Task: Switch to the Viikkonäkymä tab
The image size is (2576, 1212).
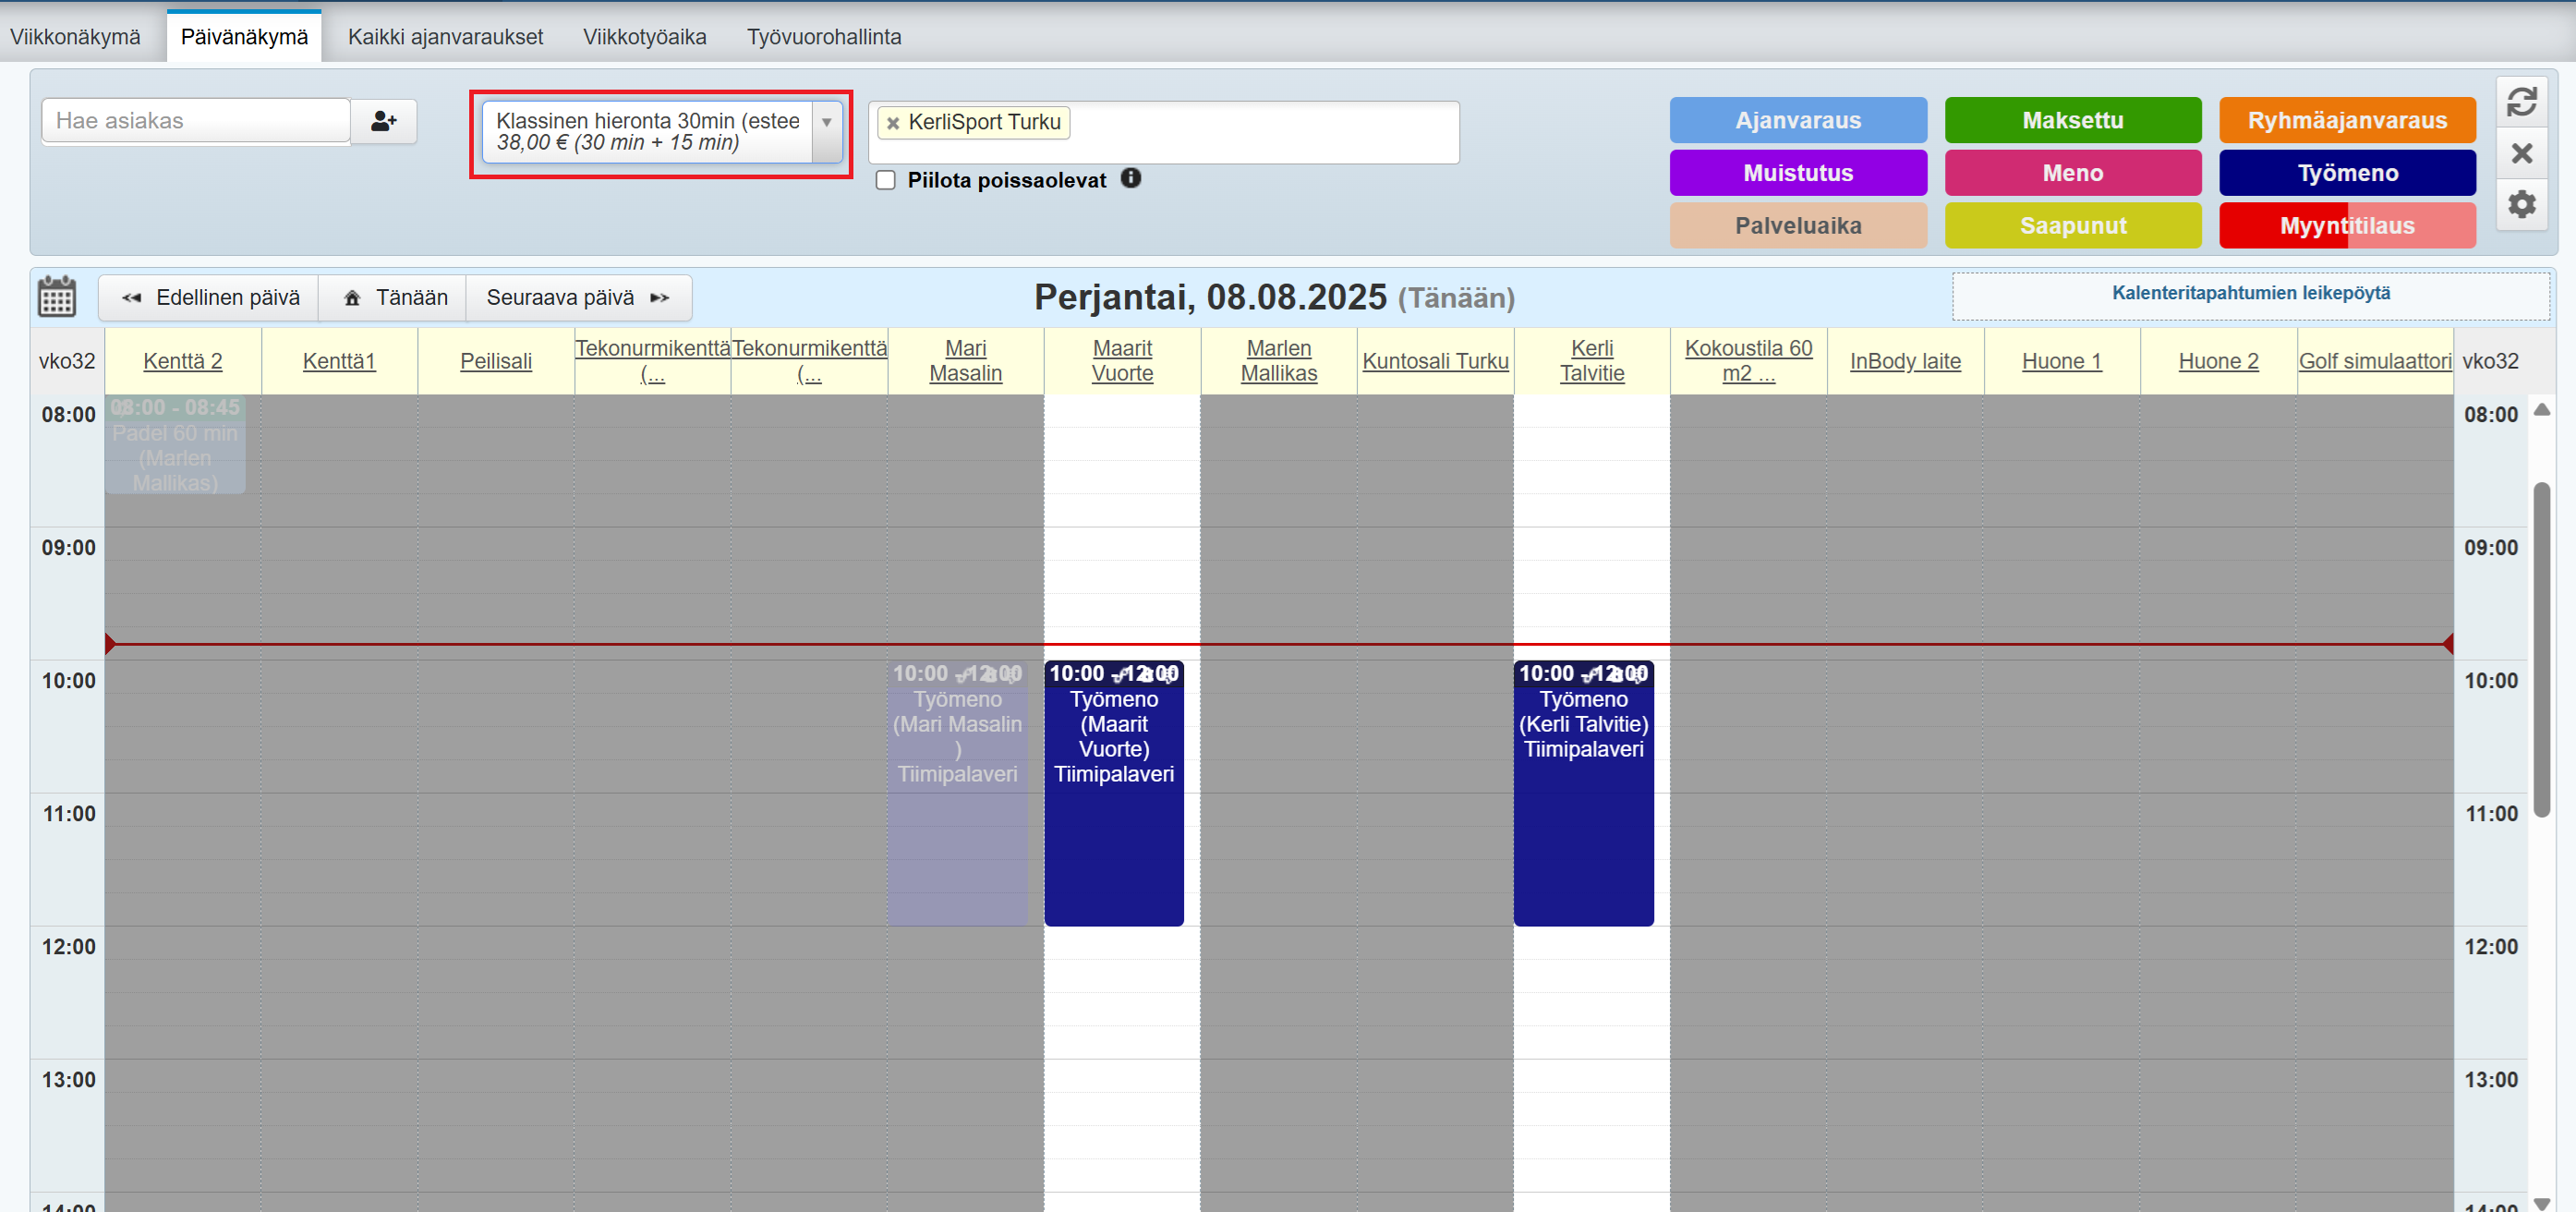Action: (75, 37)
